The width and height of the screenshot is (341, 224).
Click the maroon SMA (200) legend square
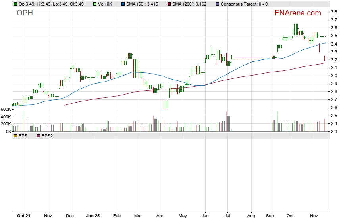coord(169,4)
